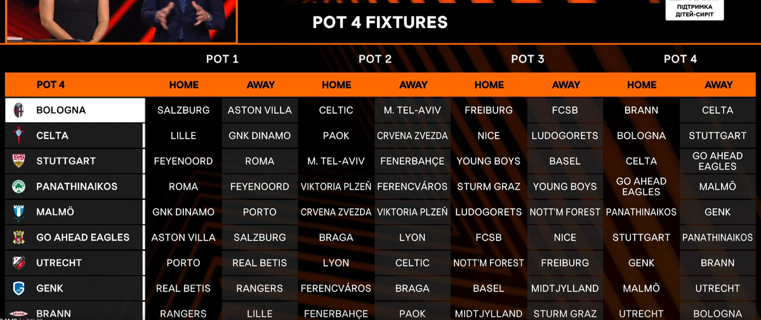Image resolution: width=761 pixels, height=320 pixels.
Task: Click the Go Ahead Eagles crest icon
Action: [x=18, y=237]
